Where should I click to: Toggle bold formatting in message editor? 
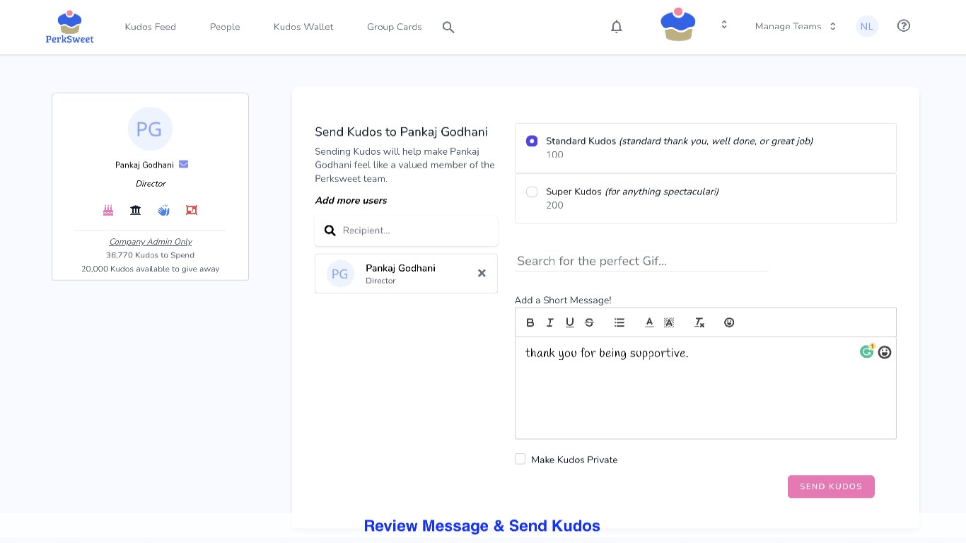pos(530,322)
